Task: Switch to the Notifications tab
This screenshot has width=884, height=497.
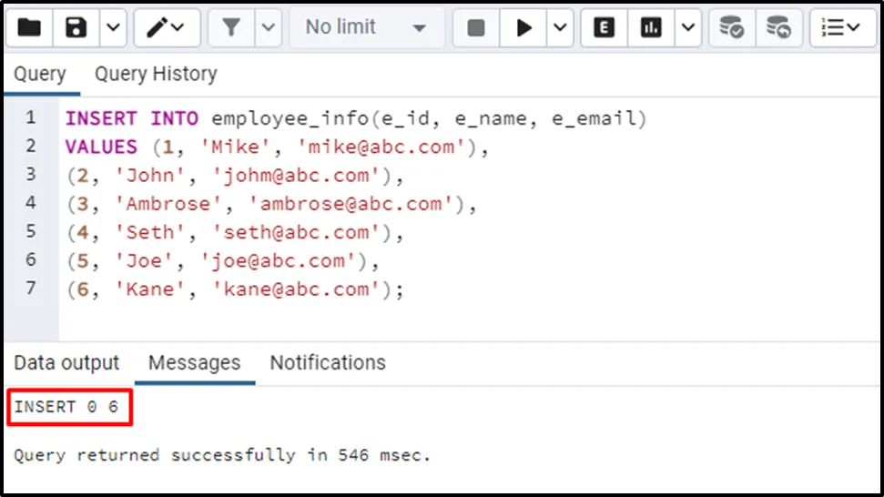Action: [328, 362]
